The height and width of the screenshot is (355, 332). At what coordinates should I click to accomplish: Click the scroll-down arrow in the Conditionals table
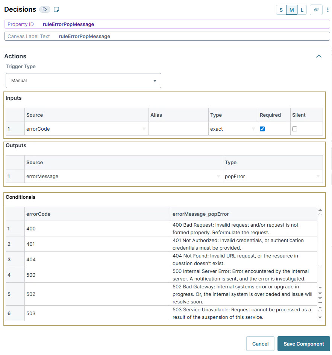coord(320,318)
